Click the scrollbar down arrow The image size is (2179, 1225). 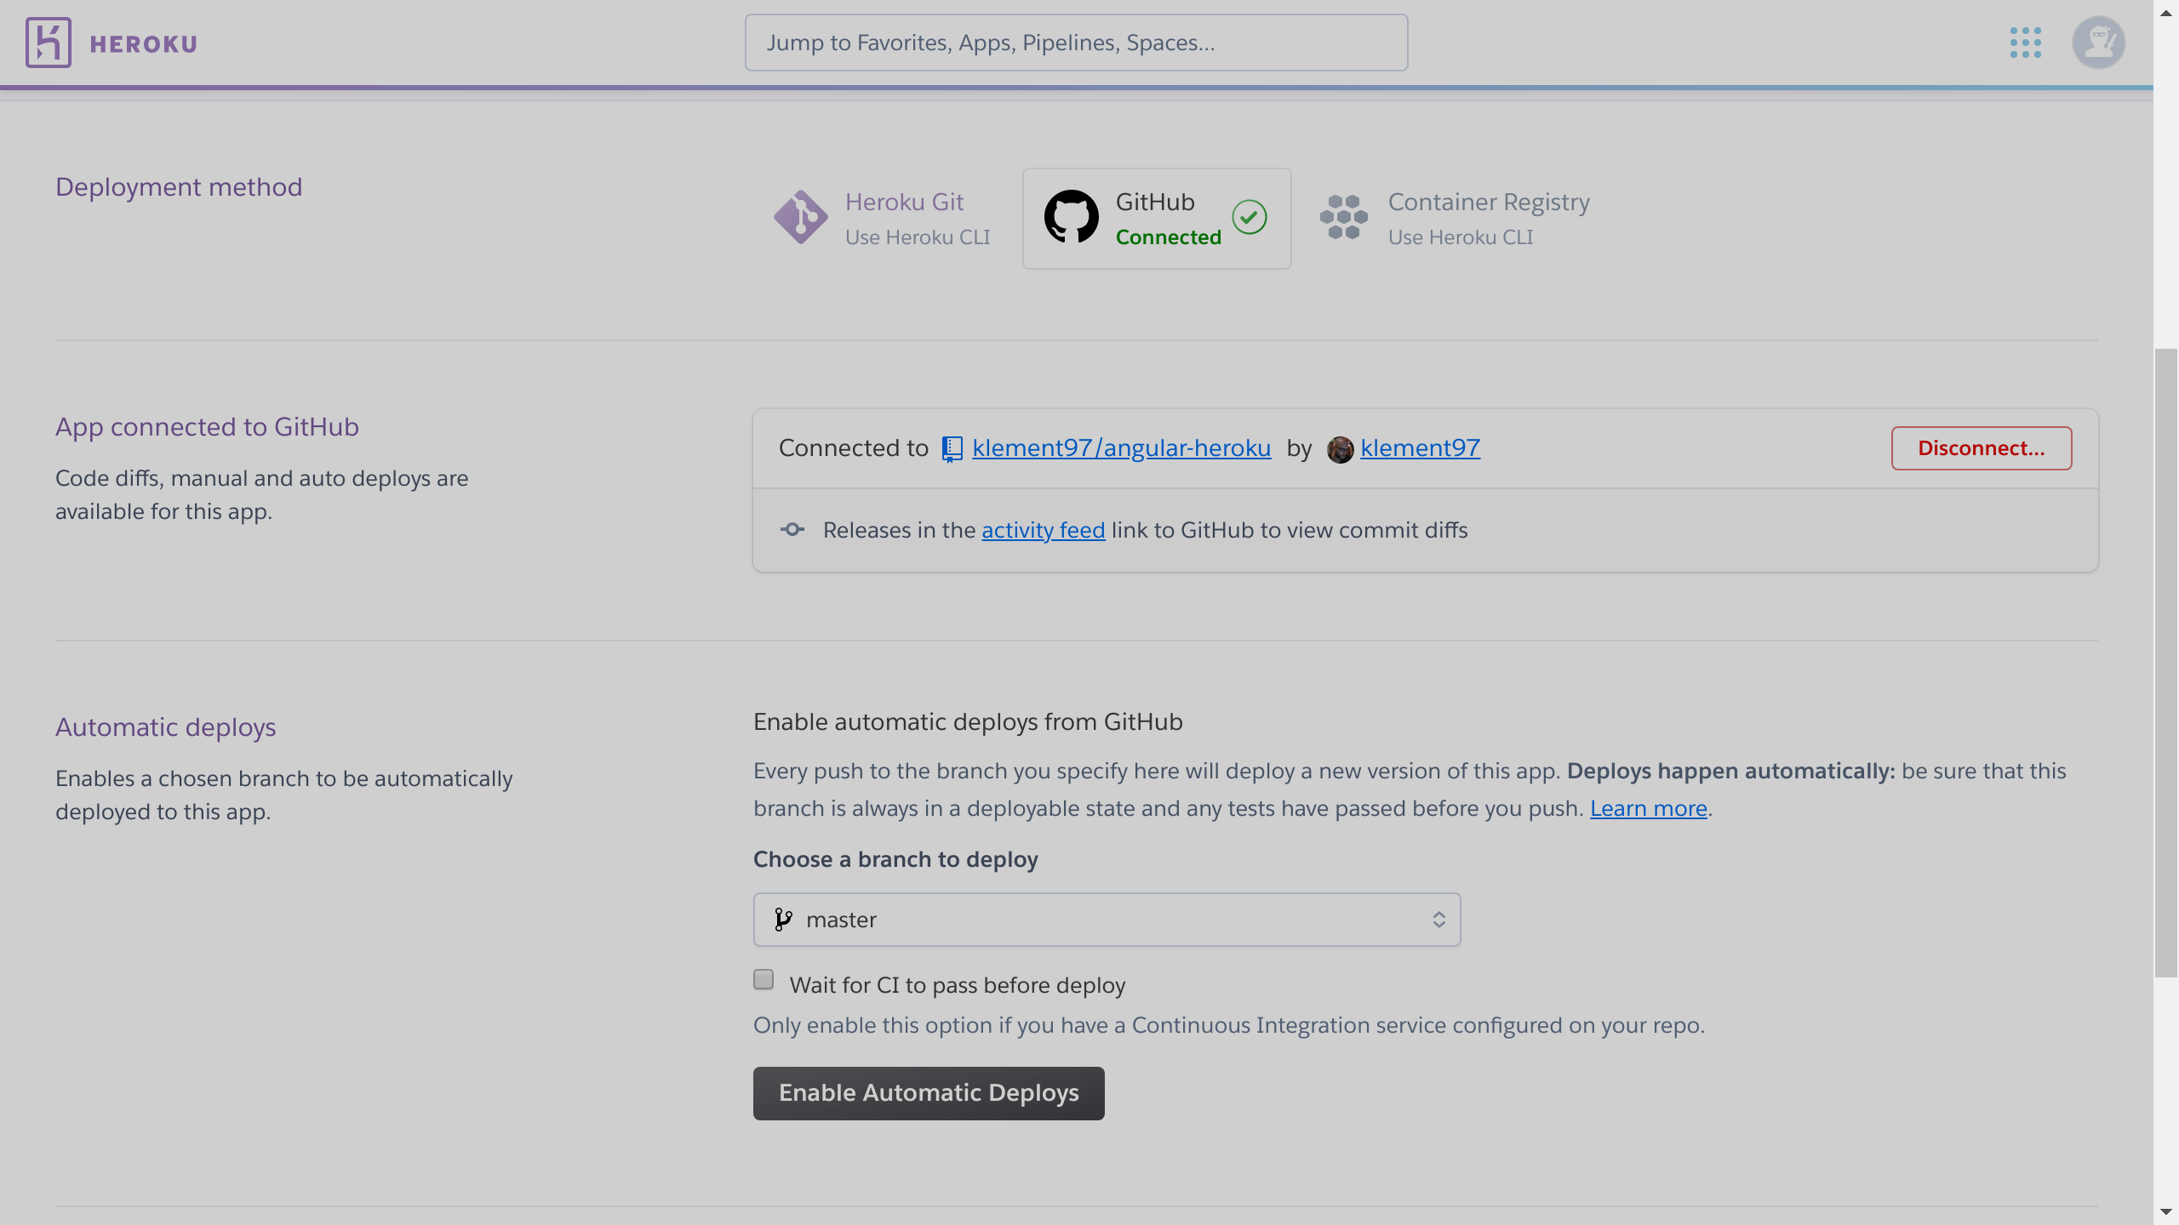(2165, 1211)
